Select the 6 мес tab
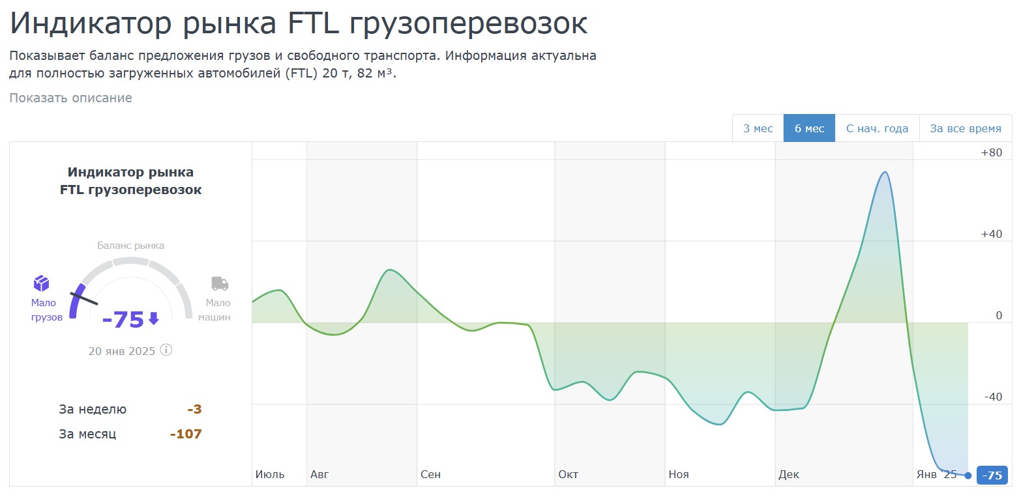 (x=809, y=128)
